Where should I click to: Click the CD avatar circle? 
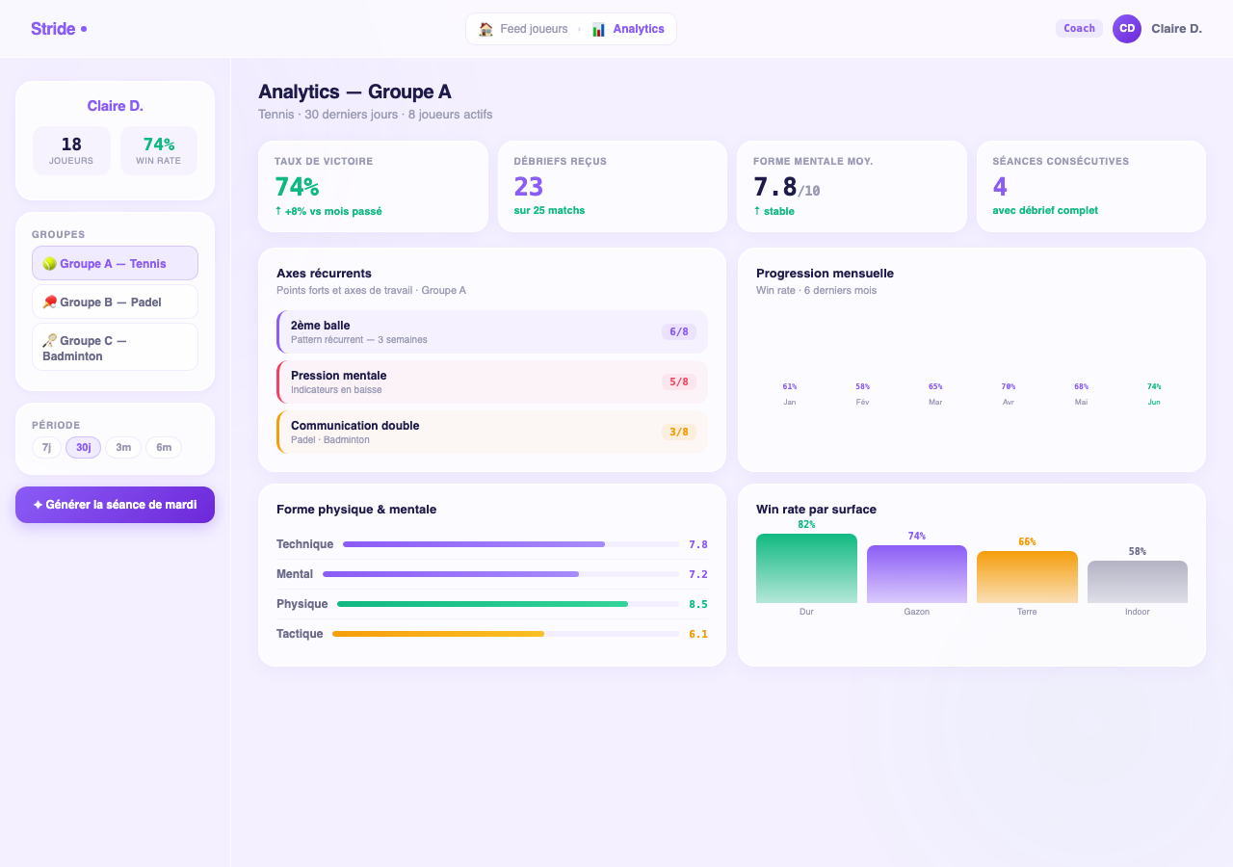tap(1127, 29)
